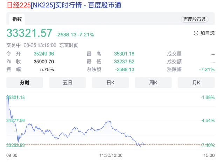This screenshot has height=163, width=224.
Task: Click 最高 value 35301.18 in stats
Action: pos(124,54)
